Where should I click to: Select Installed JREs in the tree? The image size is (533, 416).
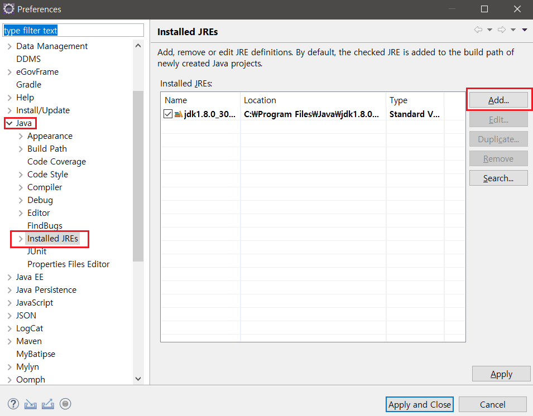[x=52, y=239]
